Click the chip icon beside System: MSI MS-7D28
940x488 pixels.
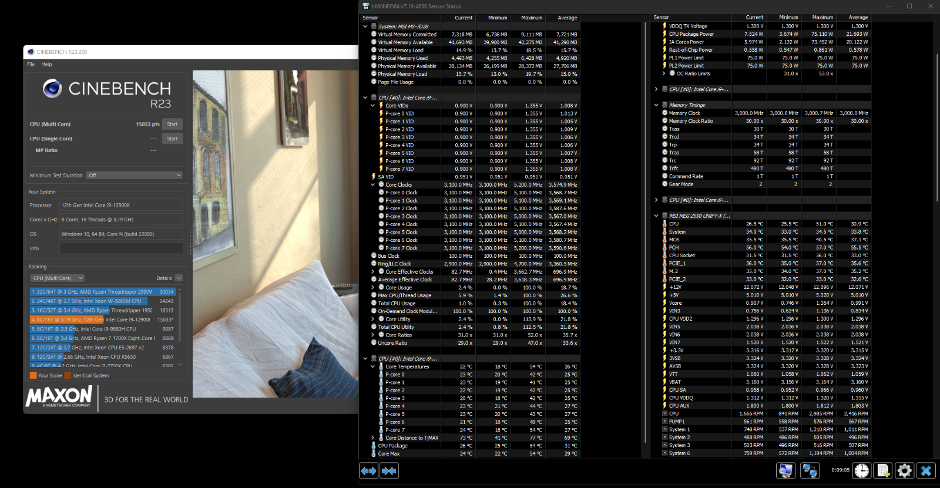coord(374,26)
